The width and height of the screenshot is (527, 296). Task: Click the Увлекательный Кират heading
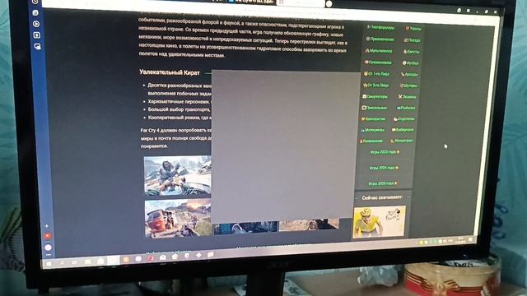170,72
